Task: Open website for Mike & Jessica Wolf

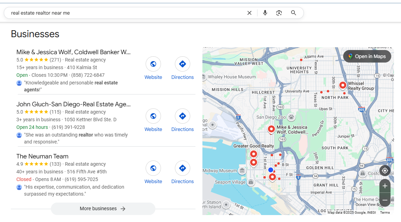Action: click(x=153, y=64)
